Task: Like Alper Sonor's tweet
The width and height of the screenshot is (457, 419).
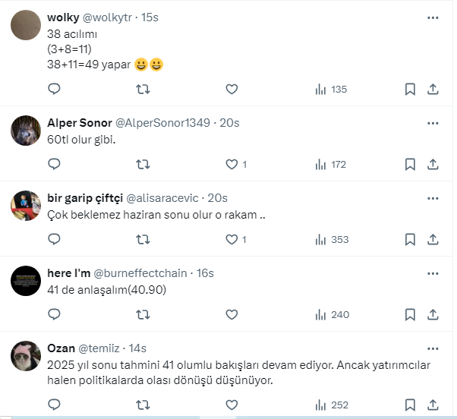Action: [232, 164]
